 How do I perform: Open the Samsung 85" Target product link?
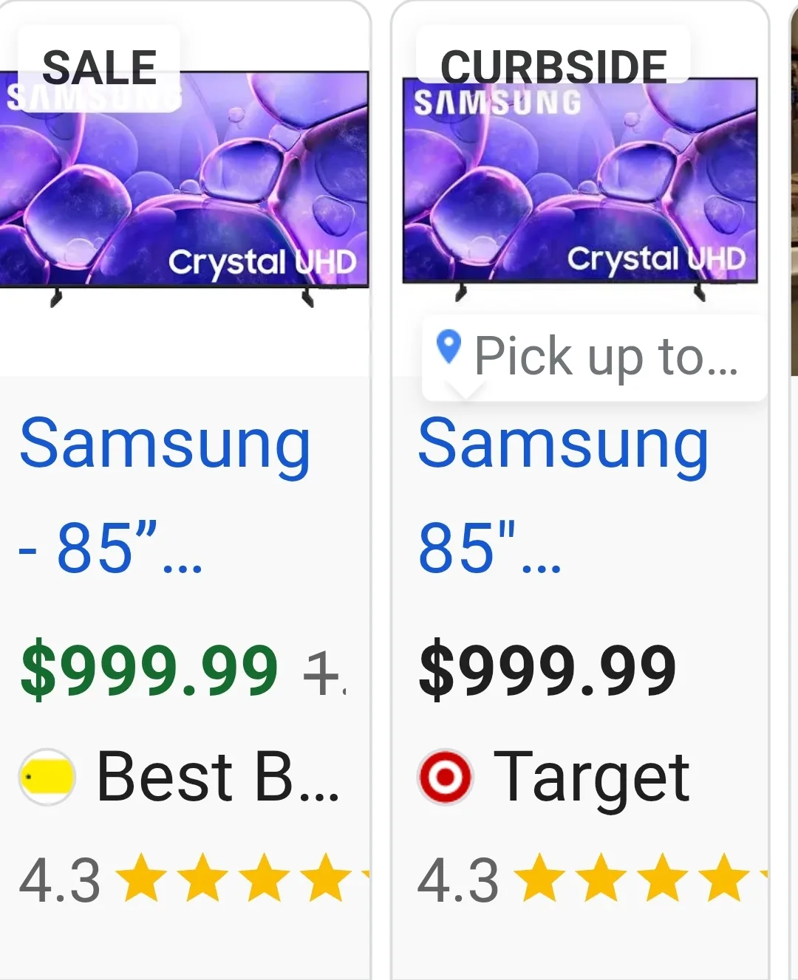[563, 443]
